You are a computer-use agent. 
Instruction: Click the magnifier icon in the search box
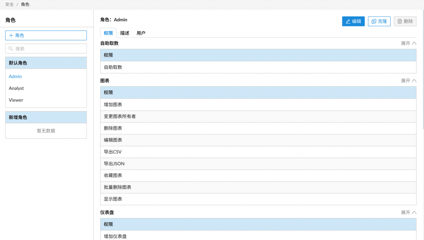tap(11, 48)
